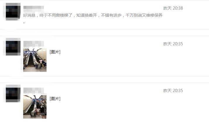Image resolution: width=209 pixels, height=123 pixels.
Task: Click 昨天 20:35 timestamp of pink-shirt escalator photo
Action: click(173, 44)
